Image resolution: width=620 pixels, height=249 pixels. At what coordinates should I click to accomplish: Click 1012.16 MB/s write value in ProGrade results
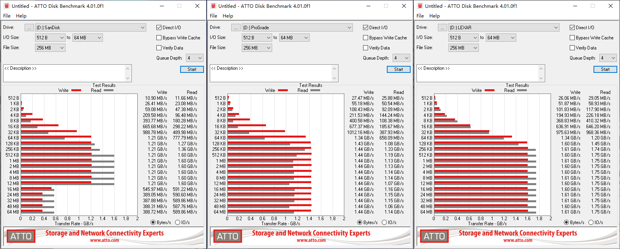click(x=362, y=132)
